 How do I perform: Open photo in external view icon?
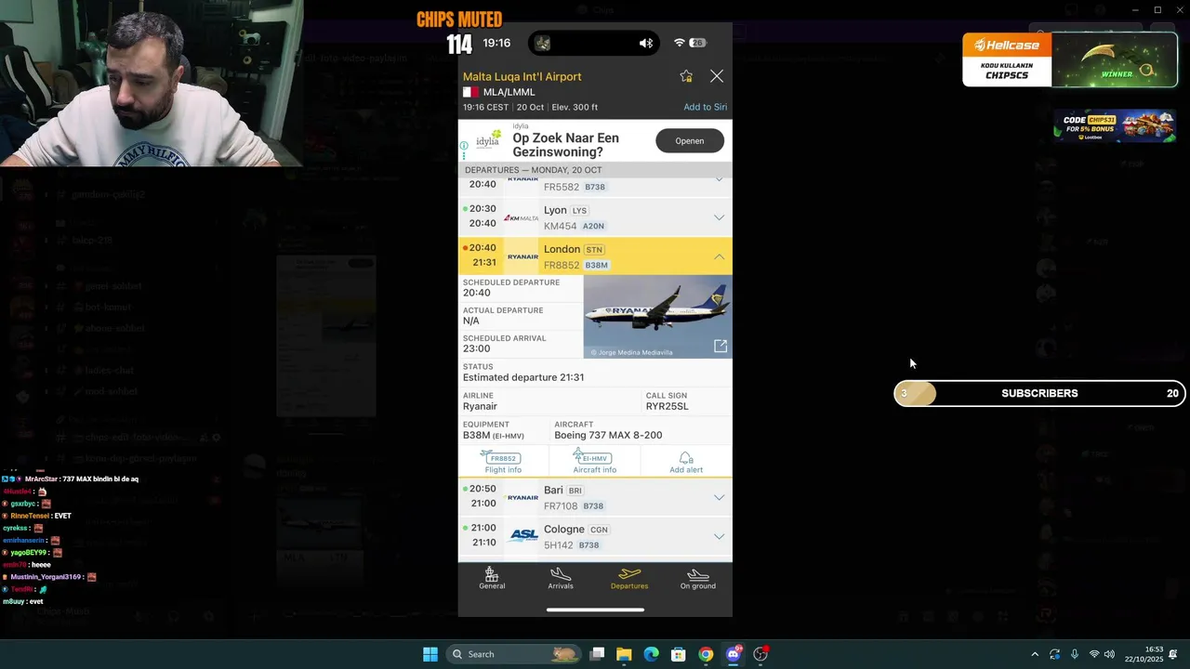(x=721, y=346)
